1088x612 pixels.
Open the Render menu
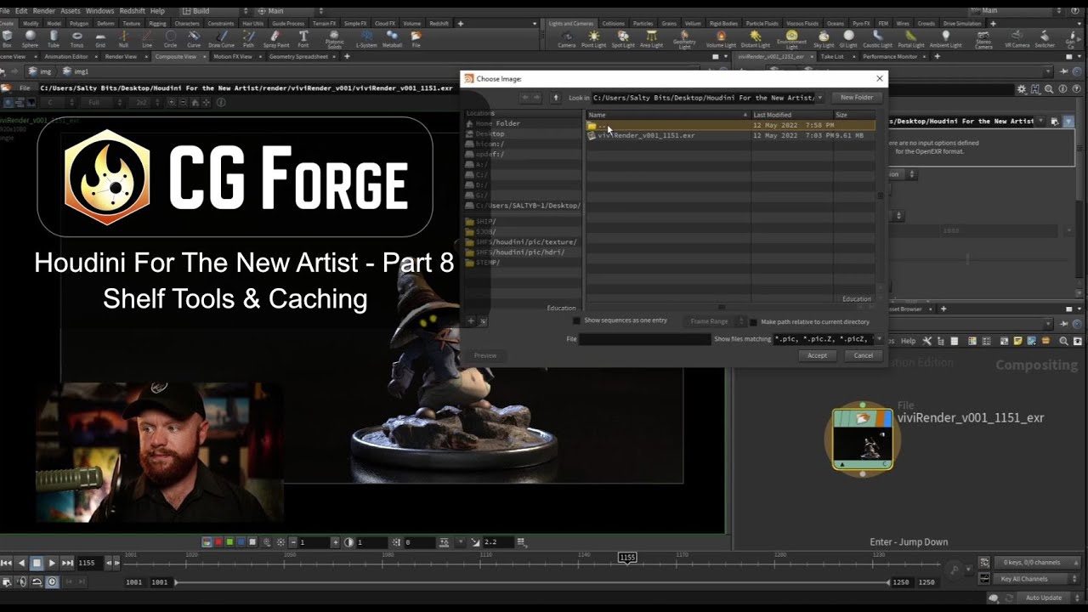pos(43,11)
